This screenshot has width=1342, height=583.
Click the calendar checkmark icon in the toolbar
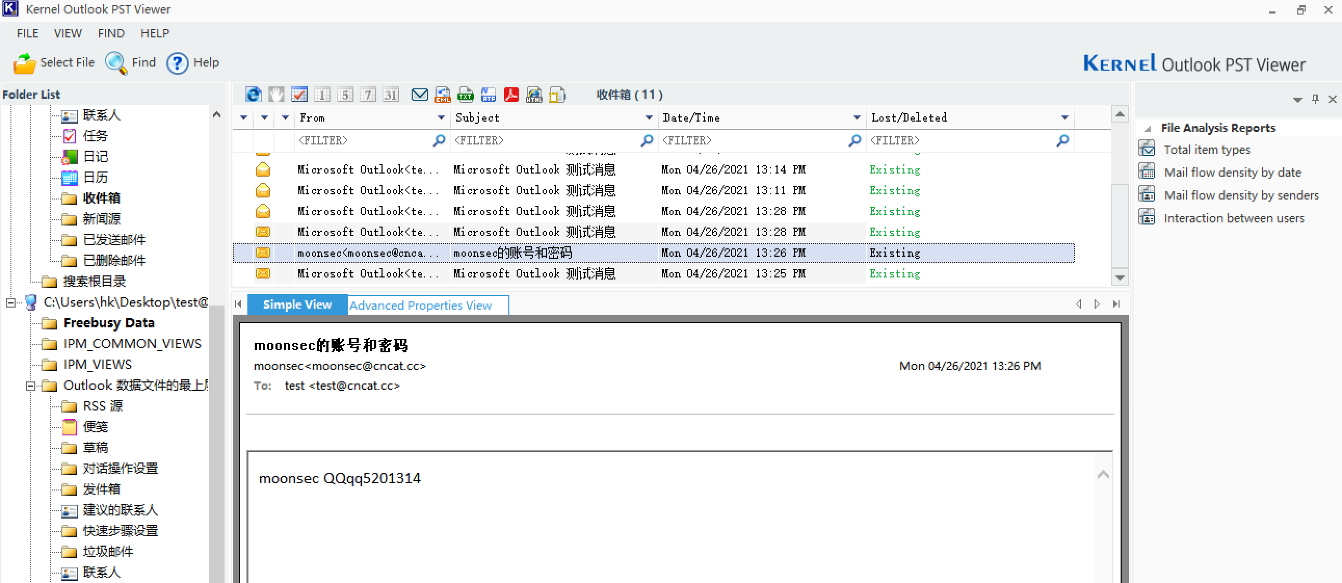point(299,95)
